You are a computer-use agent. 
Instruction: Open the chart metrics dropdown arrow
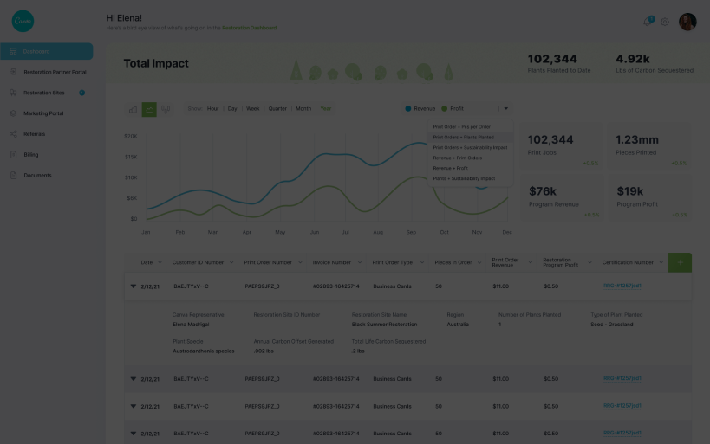tap(505, 109)
